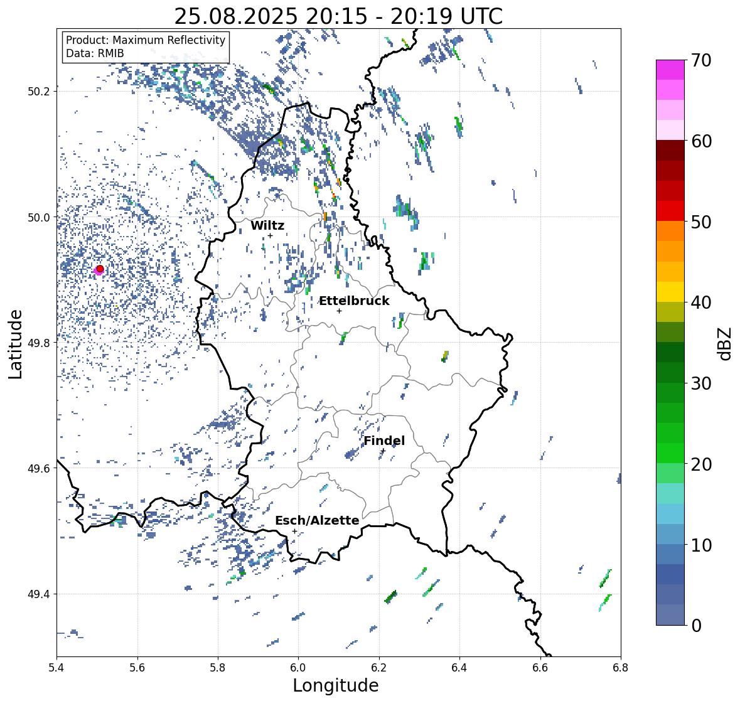The height and width of the screenshot is (701, 740).
Task: Click the Longitude axis label
Action: click(336, 685)
